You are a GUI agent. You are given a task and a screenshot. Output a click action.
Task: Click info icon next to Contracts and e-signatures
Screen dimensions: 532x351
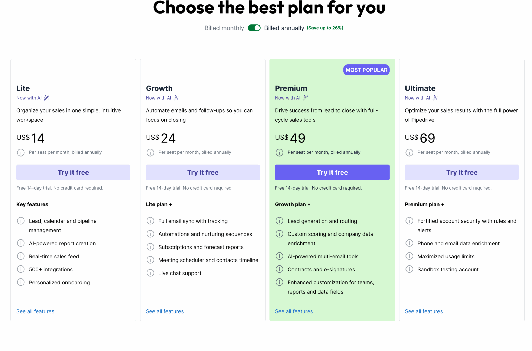pyautogui.click(x=279, y=269)
